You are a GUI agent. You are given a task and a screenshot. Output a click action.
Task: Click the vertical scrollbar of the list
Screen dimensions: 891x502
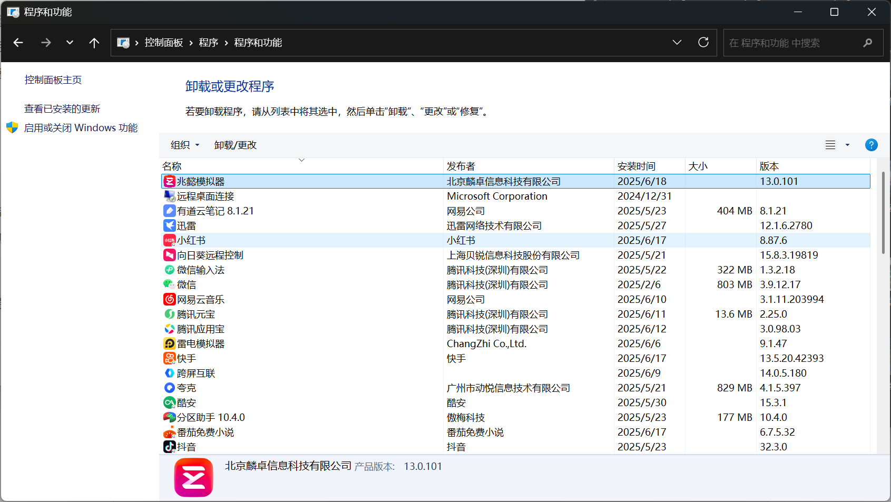click(883, 213)
